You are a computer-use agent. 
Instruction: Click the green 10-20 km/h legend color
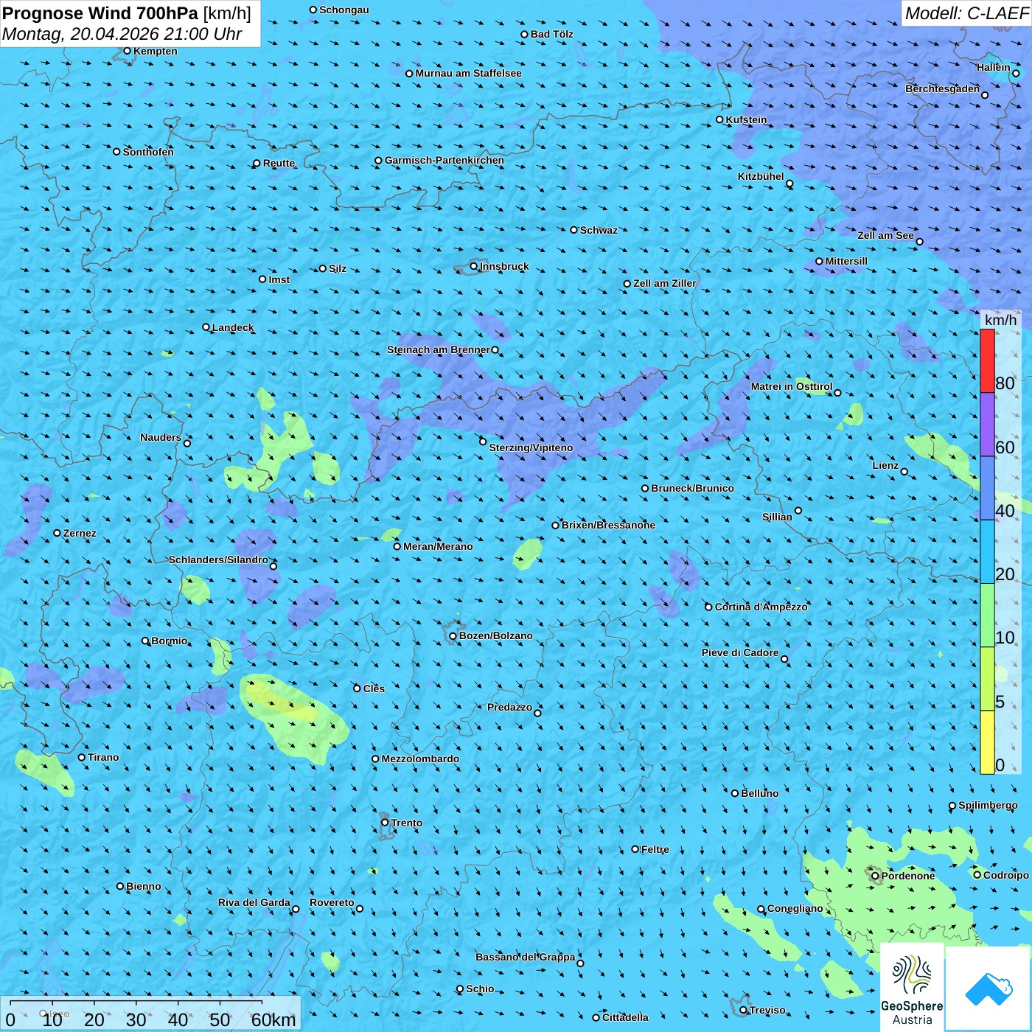click(x=987, y=616)
